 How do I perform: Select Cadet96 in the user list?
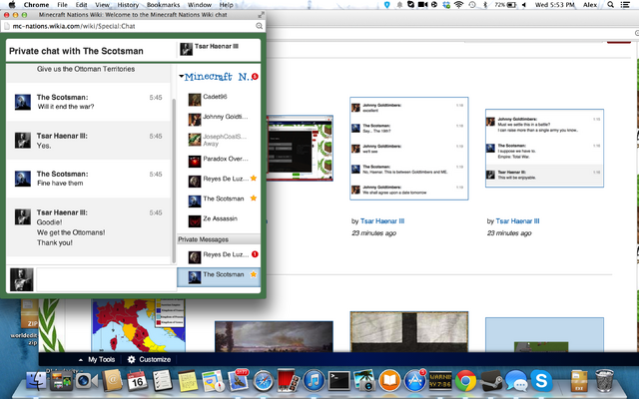coord(219,99)
